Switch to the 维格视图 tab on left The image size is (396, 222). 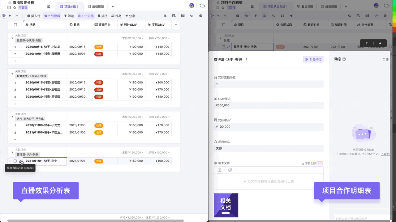click(96, 6)
